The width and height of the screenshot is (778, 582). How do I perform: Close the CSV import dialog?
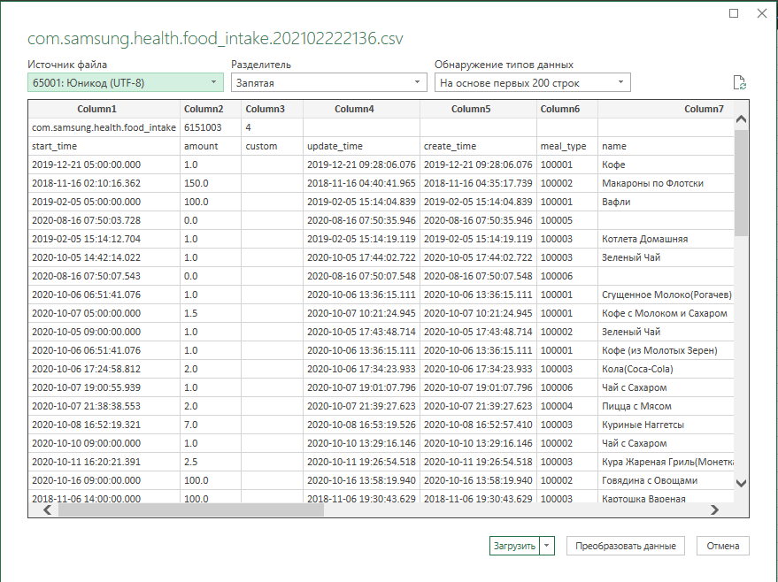pyautogui.click(x=762, y=13)
